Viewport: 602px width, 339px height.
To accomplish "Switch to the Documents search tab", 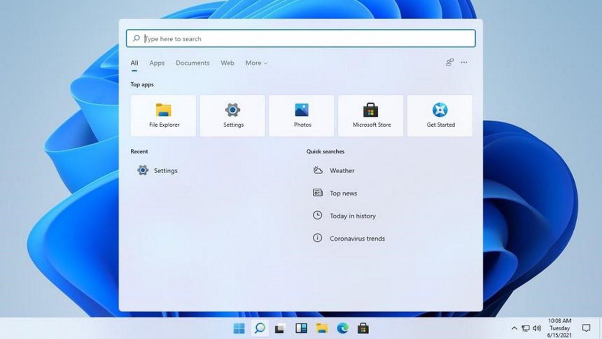I will click(x=193, y=63).
